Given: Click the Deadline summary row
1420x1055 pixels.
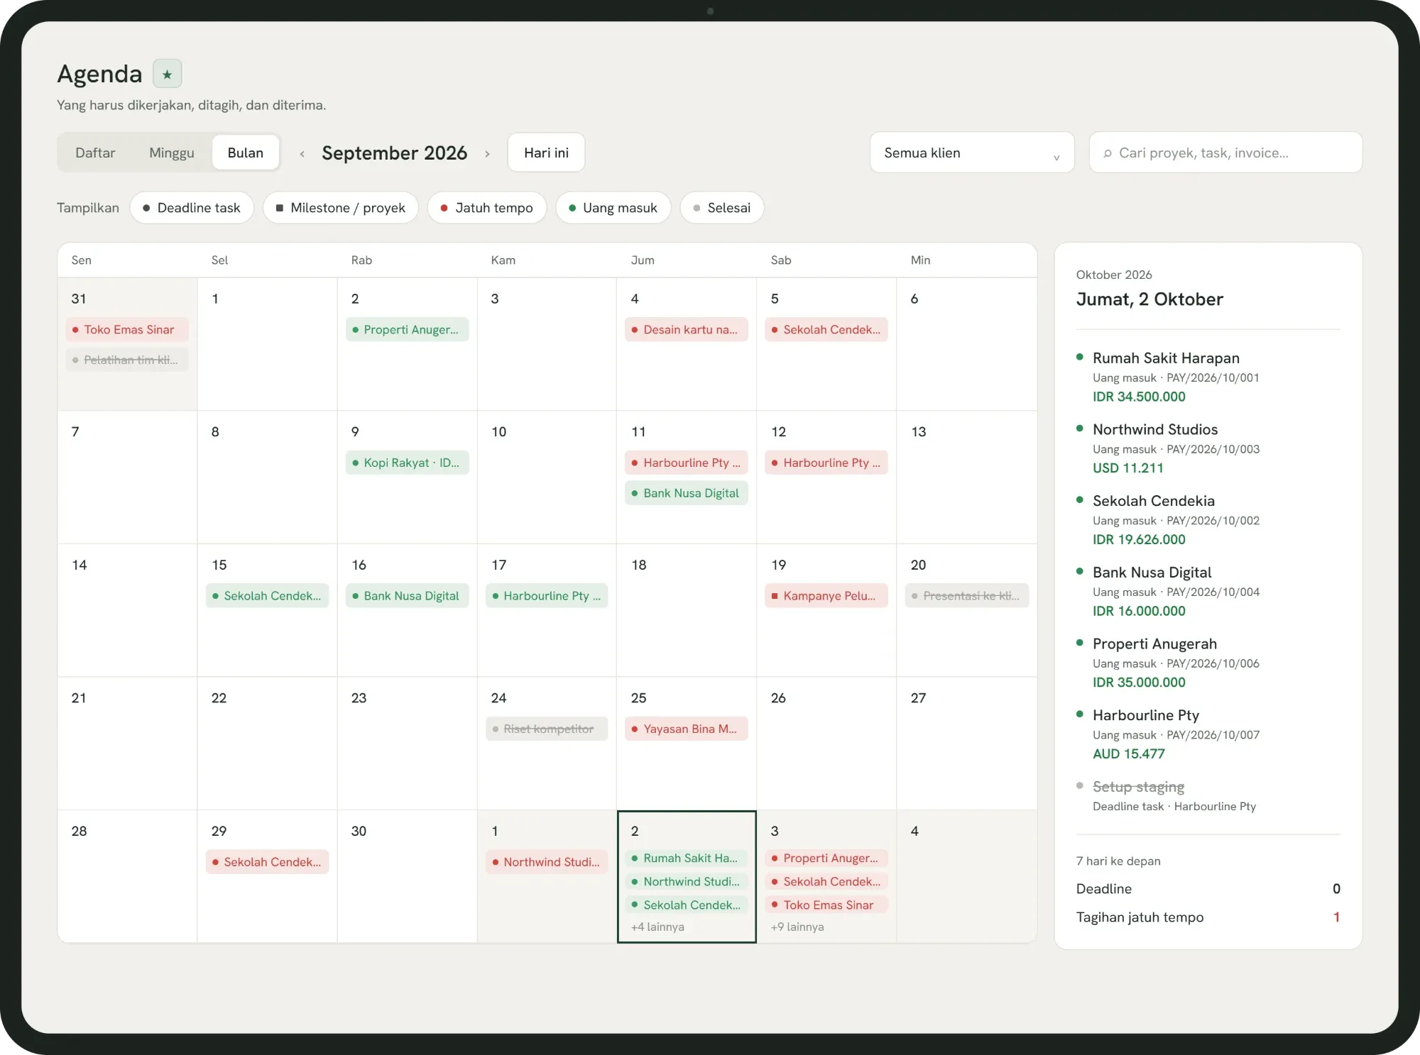Looking at the screenshot, I should [1208, 889].
